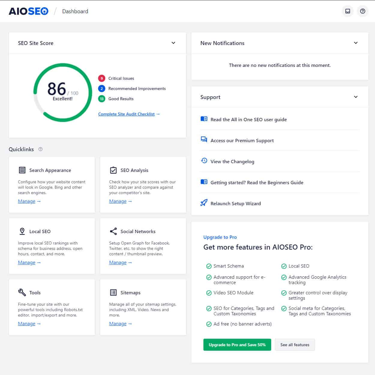Click check icon beside Greater control over display settings

tap(284, 293)
